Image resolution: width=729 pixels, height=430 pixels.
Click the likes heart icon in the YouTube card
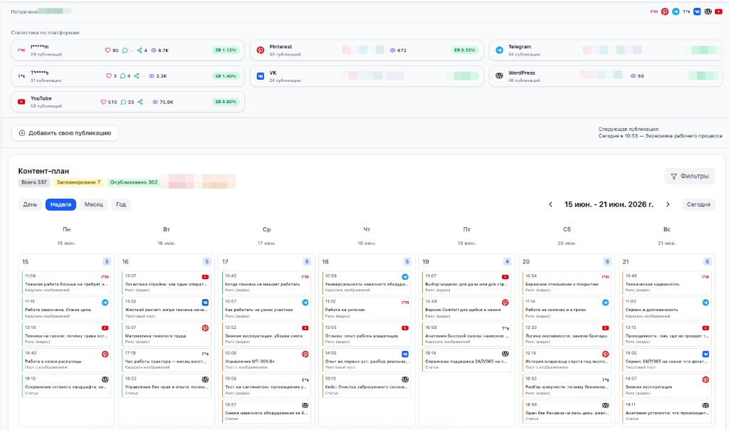(x=104, y=102)
